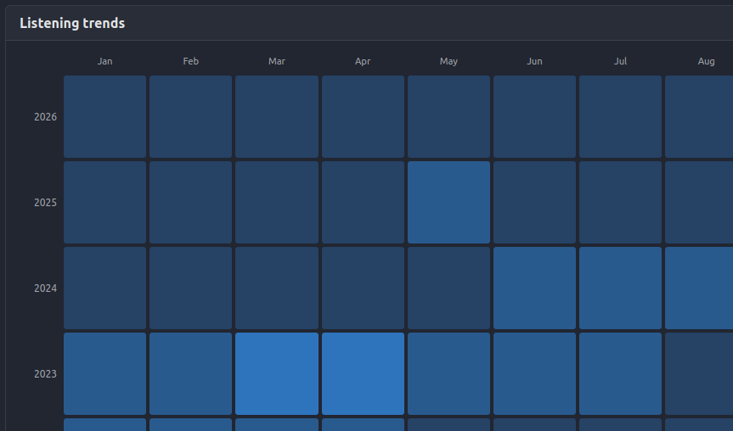Pick the bright April 2023 cell
This screenshot has width=733, height=431.
(x=363, y=373)
